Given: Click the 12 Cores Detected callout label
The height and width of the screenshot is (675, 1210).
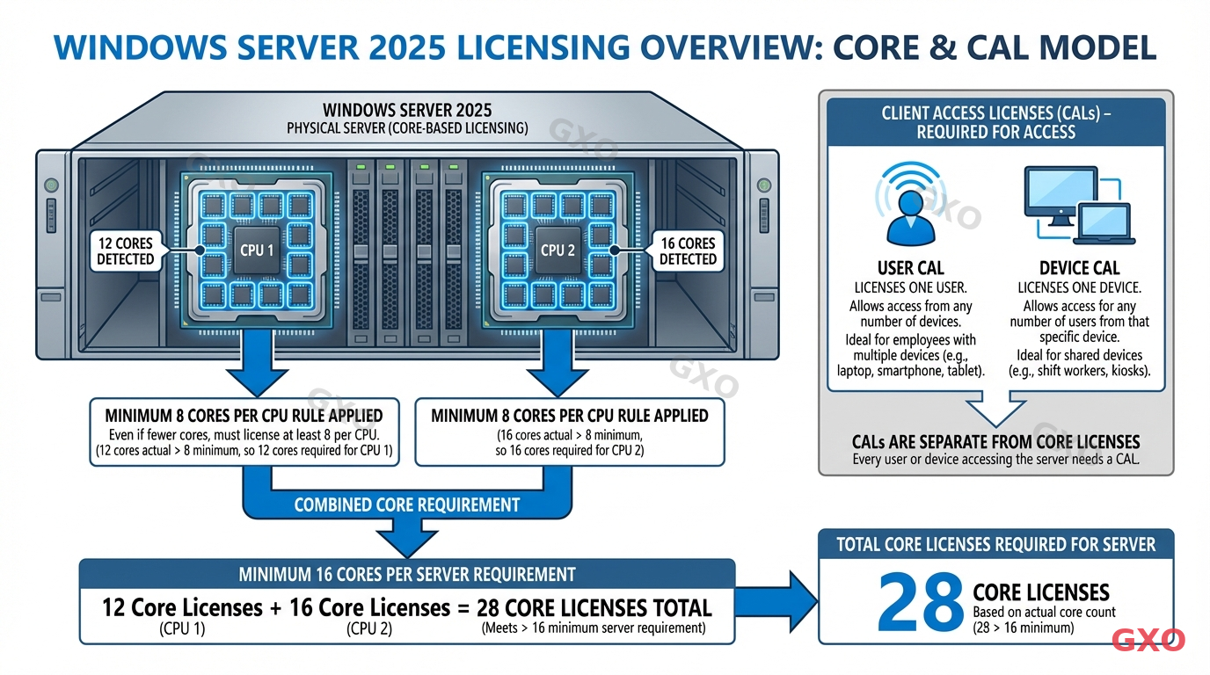Looking at the screenshot, I should pyautogui.click(x=124, y=251).
